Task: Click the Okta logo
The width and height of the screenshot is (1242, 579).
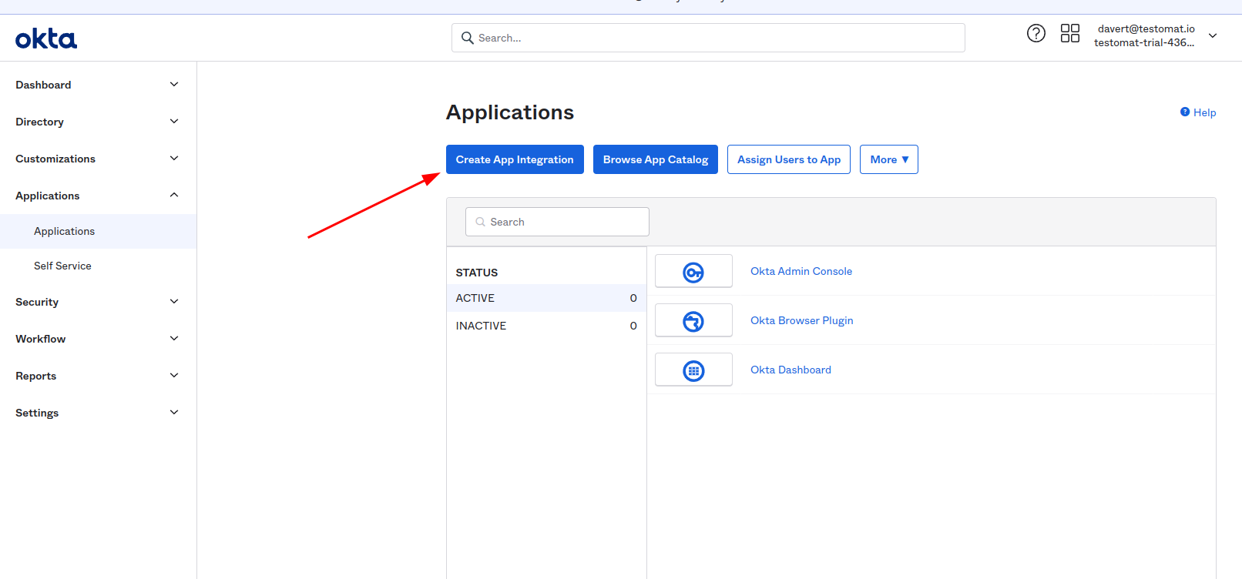Action: click(46, 38)
